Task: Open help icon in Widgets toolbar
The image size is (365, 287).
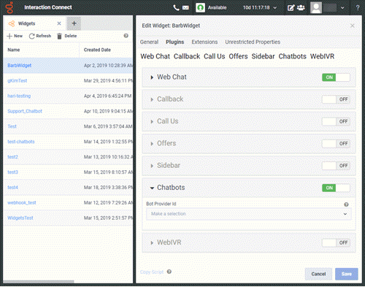Action: [126, 36]
